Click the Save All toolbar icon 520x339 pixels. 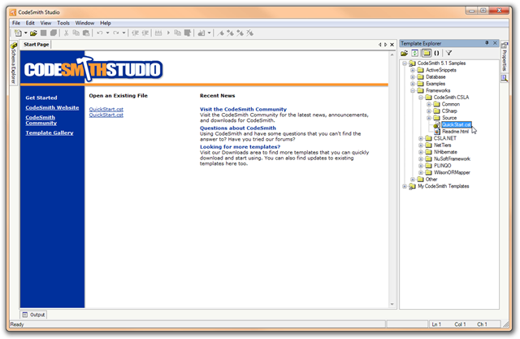[54, 33]
